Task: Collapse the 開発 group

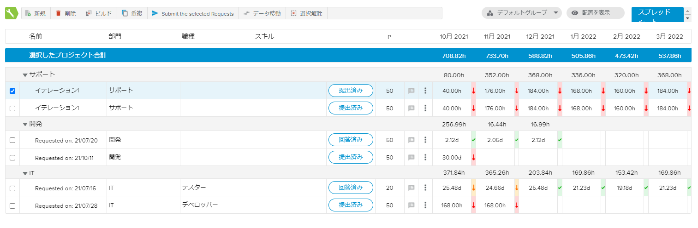Action: [x=25, y=124]
